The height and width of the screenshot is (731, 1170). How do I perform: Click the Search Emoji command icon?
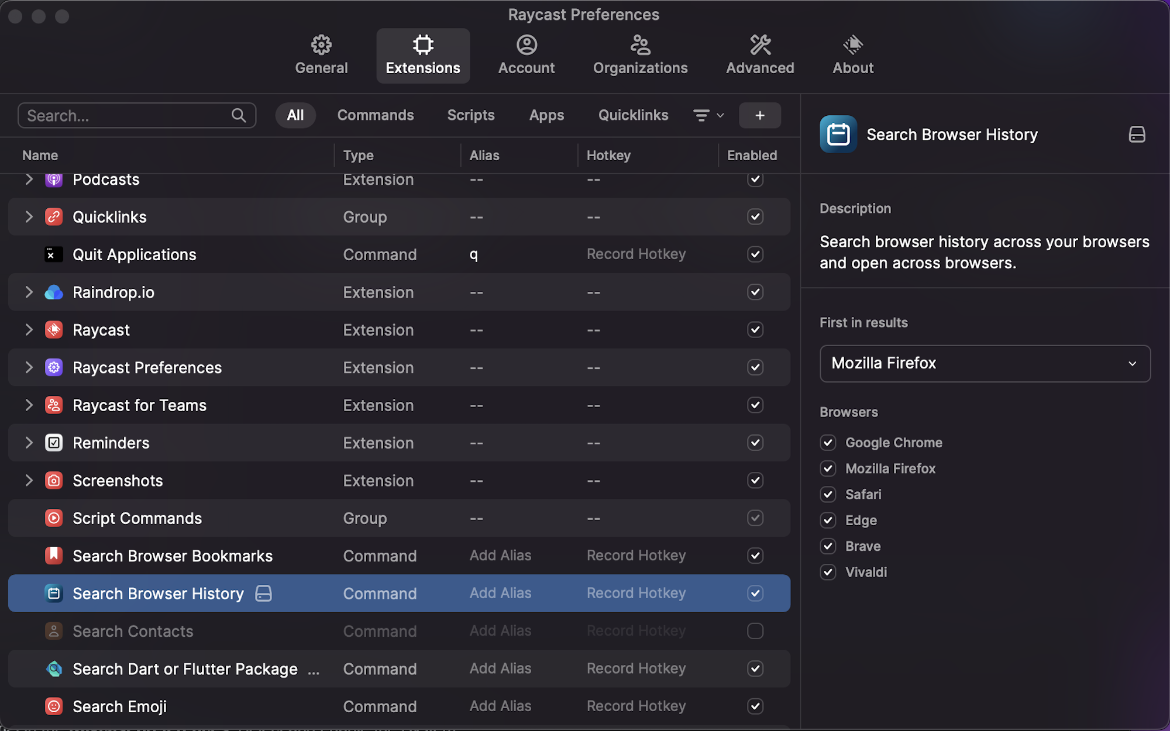(54, 706)
